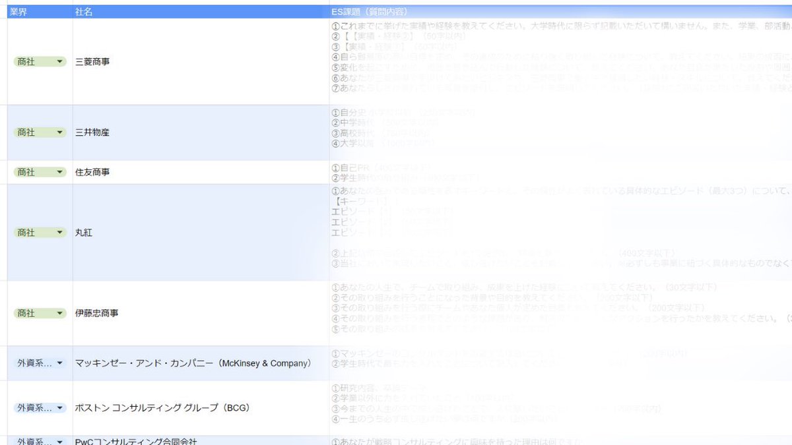Select the 丸紅 company cell
Screen dimensions: 792x445
coord(201,233)
